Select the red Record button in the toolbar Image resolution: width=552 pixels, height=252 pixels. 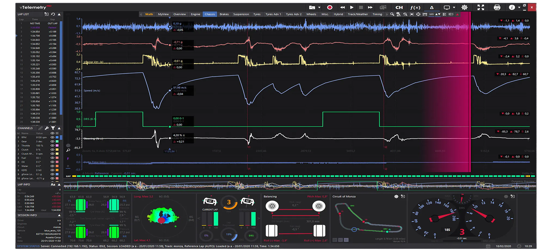[330, 7]
